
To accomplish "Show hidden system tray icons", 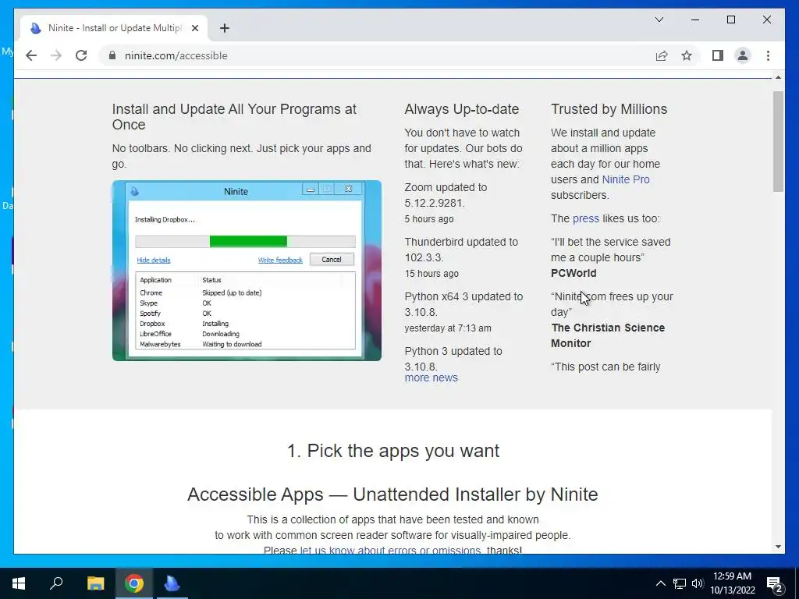I will point(660,583).
